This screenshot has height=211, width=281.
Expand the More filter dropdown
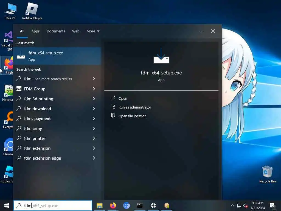93,31
